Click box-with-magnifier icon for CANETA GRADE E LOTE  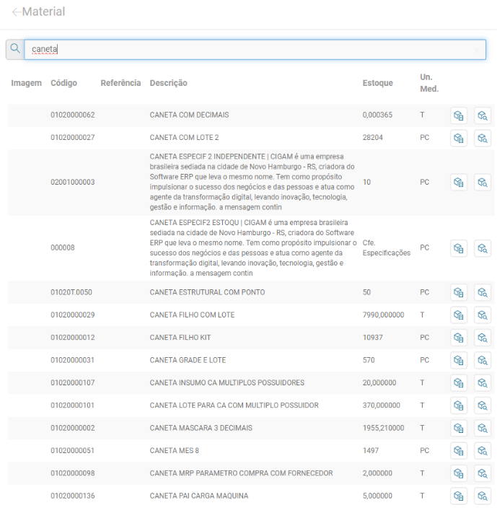pos(483,360)
